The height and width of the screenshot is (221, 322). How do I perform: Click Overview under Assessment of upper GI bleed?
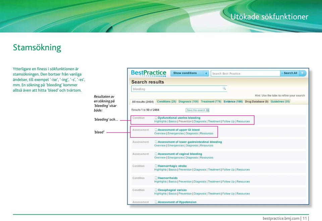coord(160,133)
